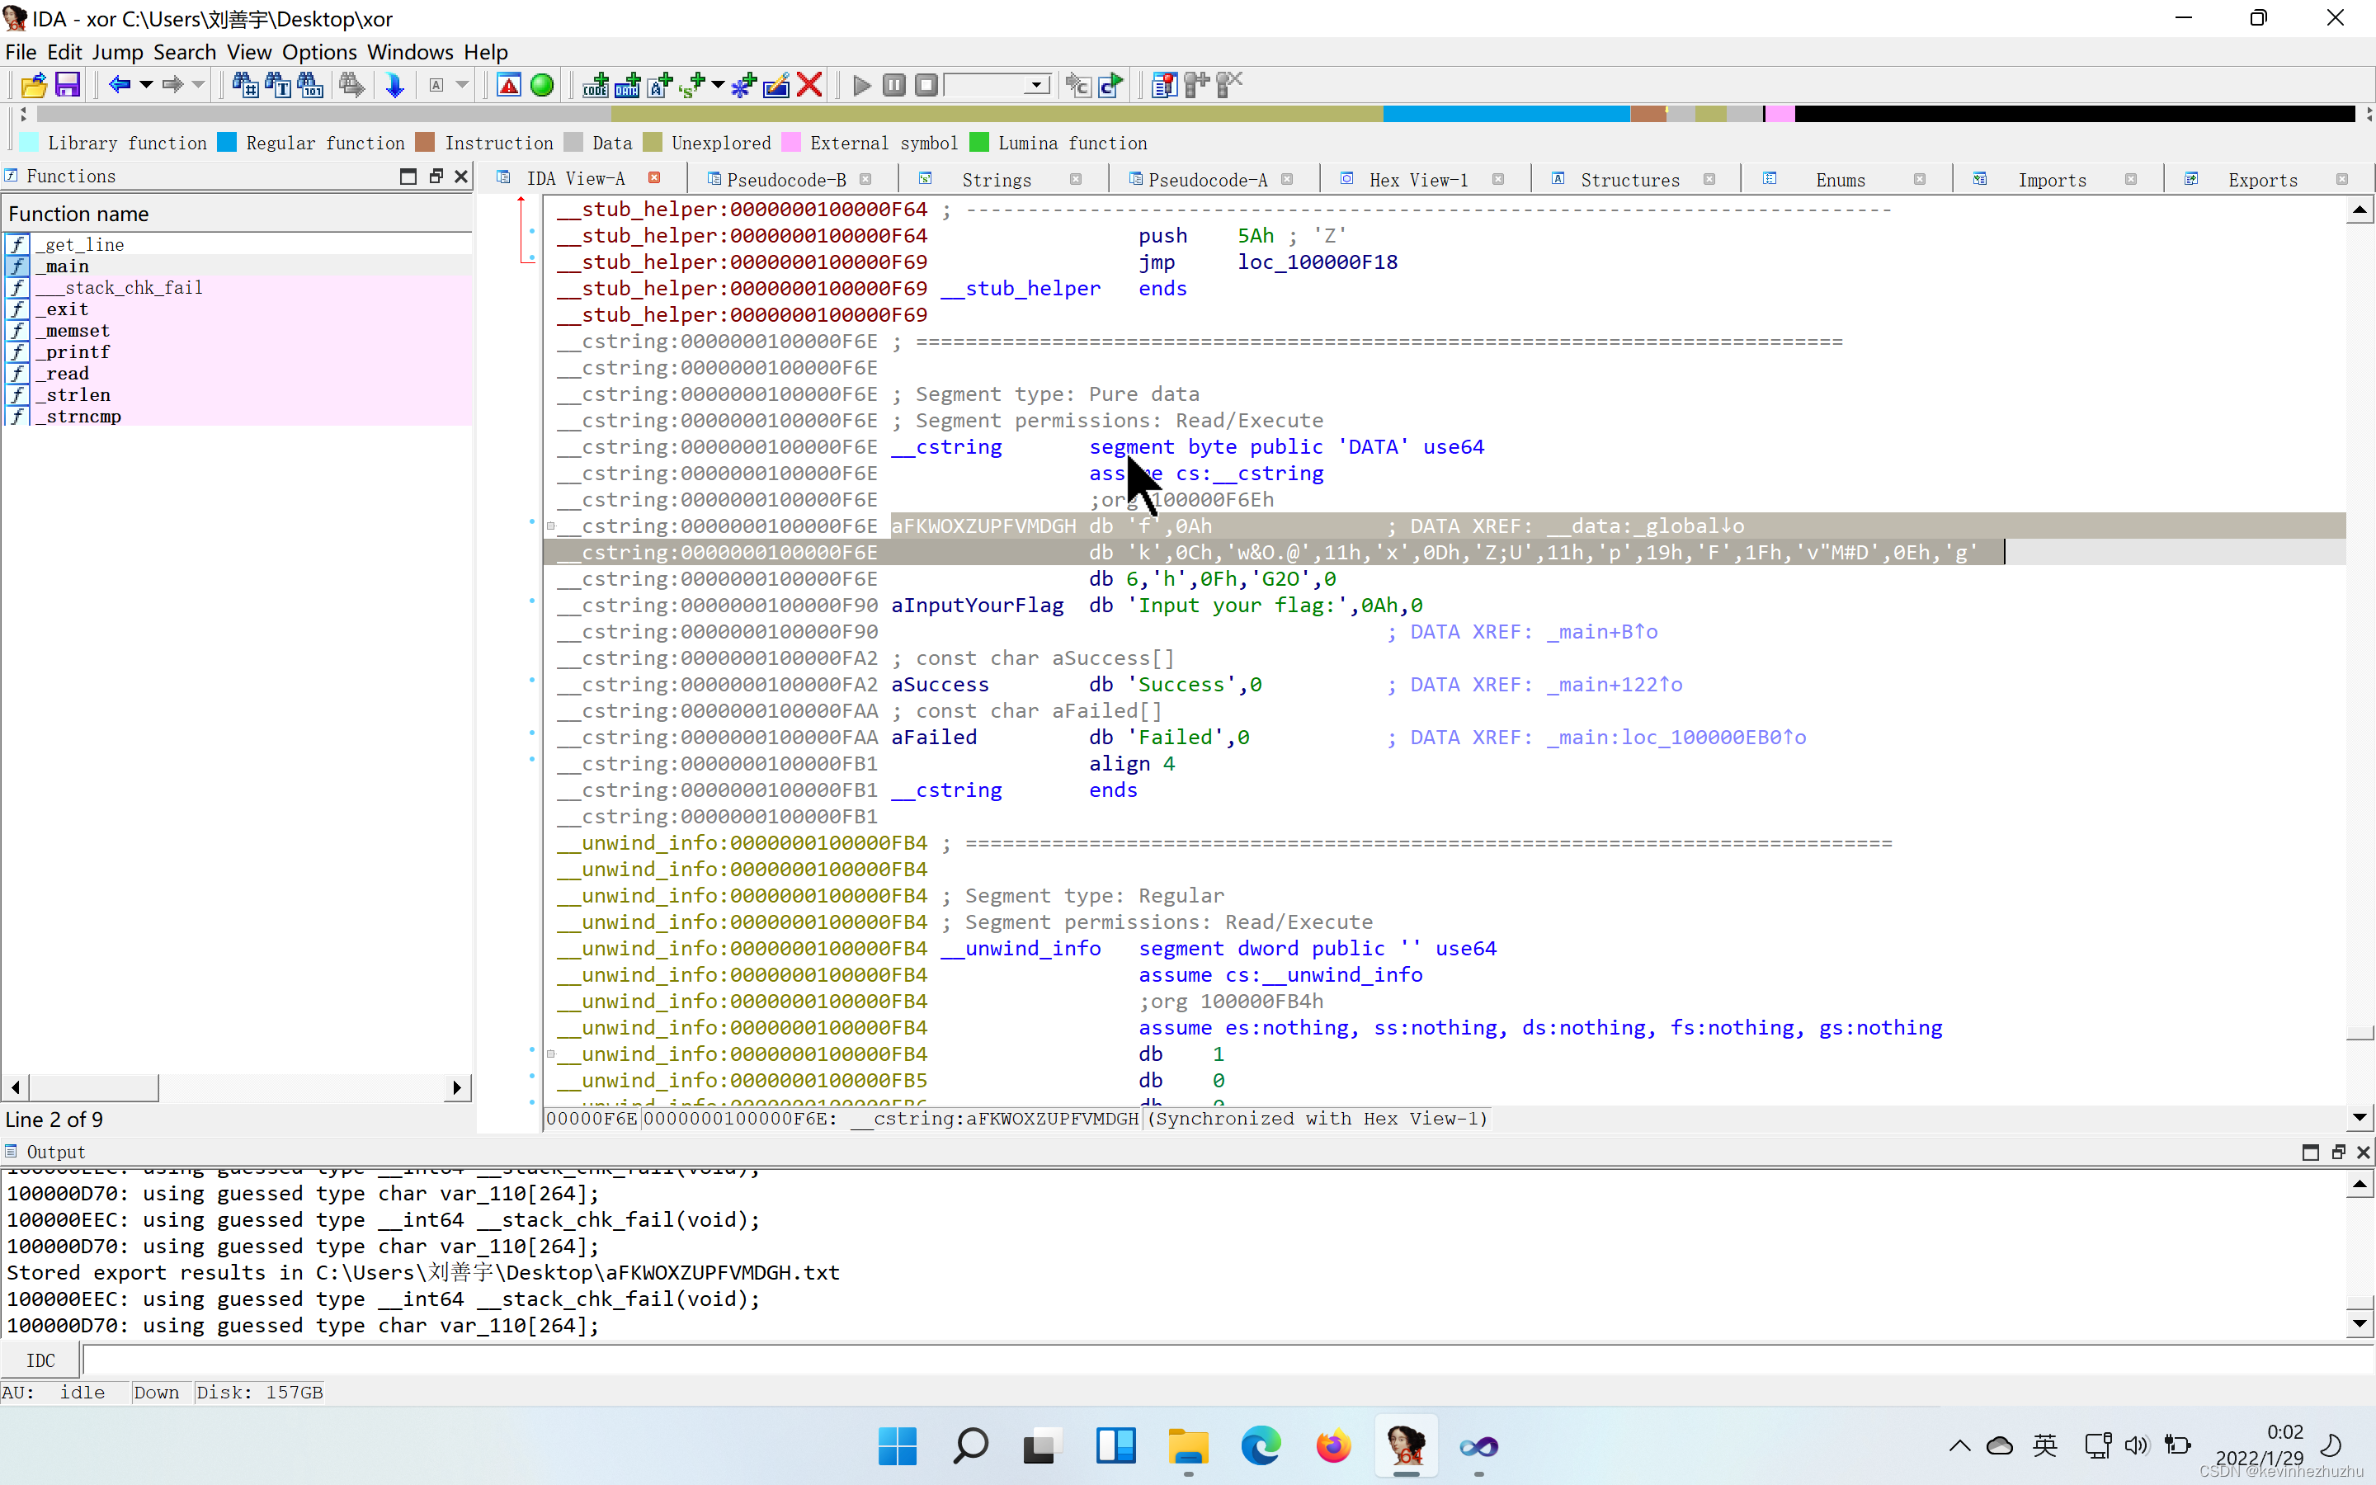Open the Jump menu

[117, 52]
